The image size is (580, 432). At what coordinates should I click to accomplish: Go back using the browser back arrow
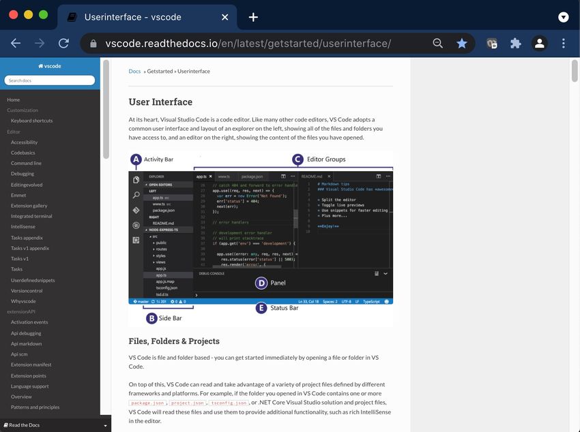click(16, 43)
